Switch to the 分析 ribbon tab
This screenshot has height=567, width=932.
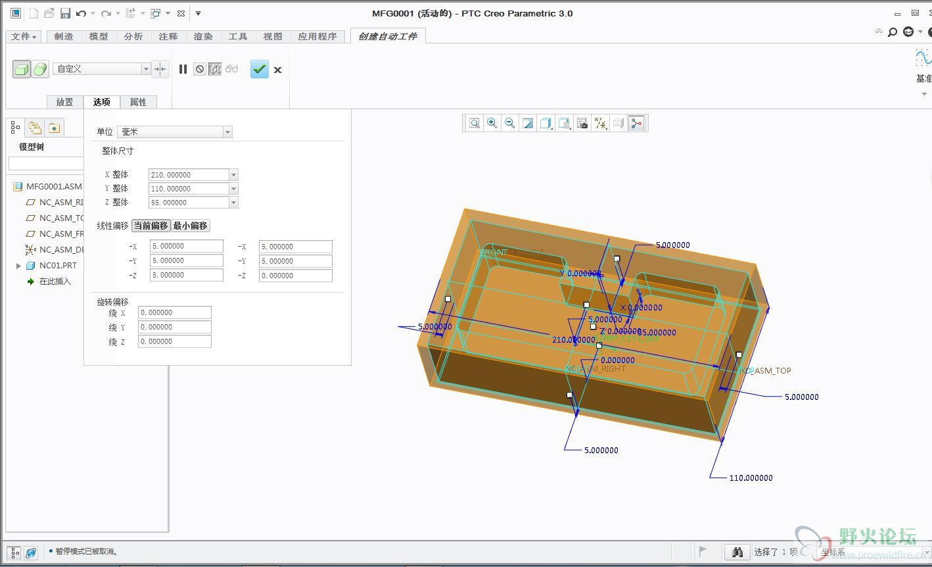(133, 36)
